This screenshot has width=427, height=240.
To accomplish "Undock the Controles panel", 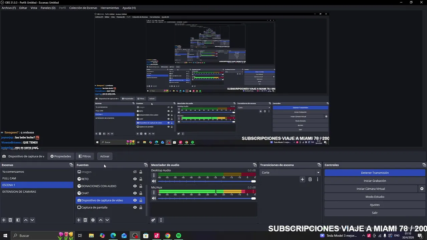I will click(x=424, y=165).
